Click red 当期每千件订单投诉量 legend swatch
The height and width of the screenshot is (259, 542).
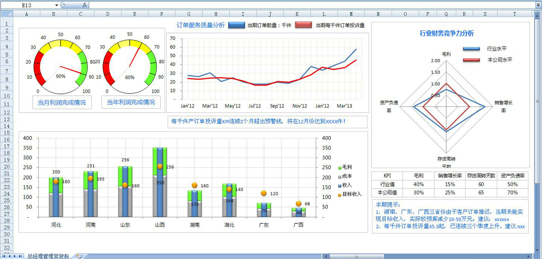tap(304, 25)
